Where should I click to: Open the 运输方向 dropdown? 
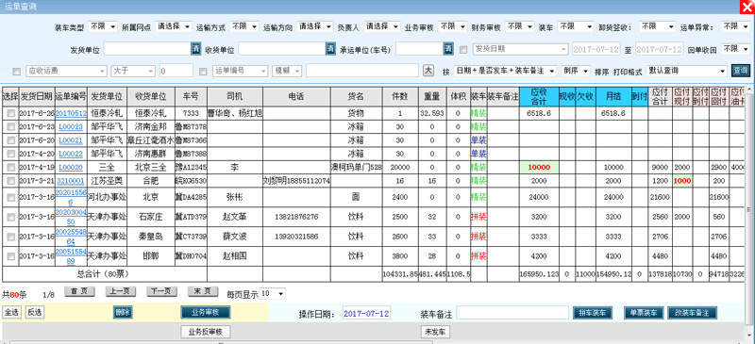pyautogui.click(x=315, y=26)
